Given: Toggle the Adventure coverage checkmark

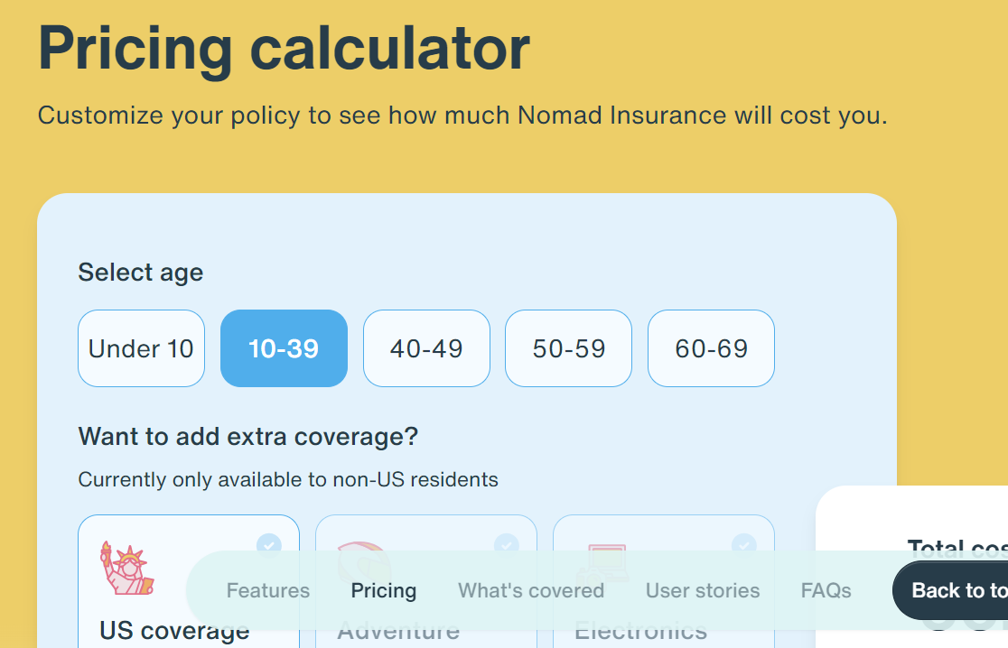Looking at the screenshot, I should click(x=506, y=546).
